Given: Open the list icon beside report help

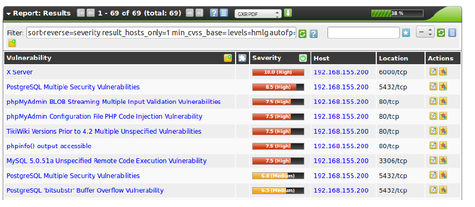Looking at the screenshot, I should tap(224, 13).
